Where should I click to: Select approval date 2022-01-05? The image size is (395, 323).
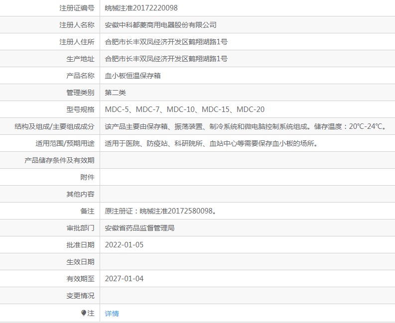coord(124,245)
